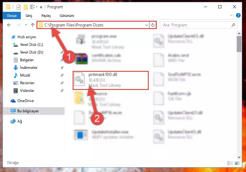The height and width of the screenshot is (172, 246).
Task: Open recent locations dropdown arrow
Action: [x=26, y=25]
